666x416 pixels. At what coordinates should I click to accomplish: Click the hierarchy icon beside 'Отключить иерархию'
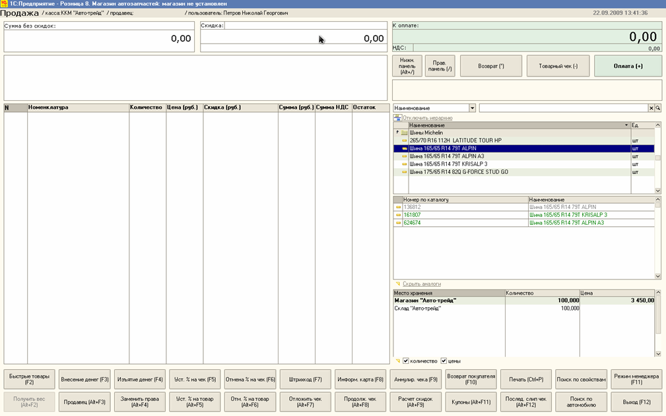[x=397, y=117]
